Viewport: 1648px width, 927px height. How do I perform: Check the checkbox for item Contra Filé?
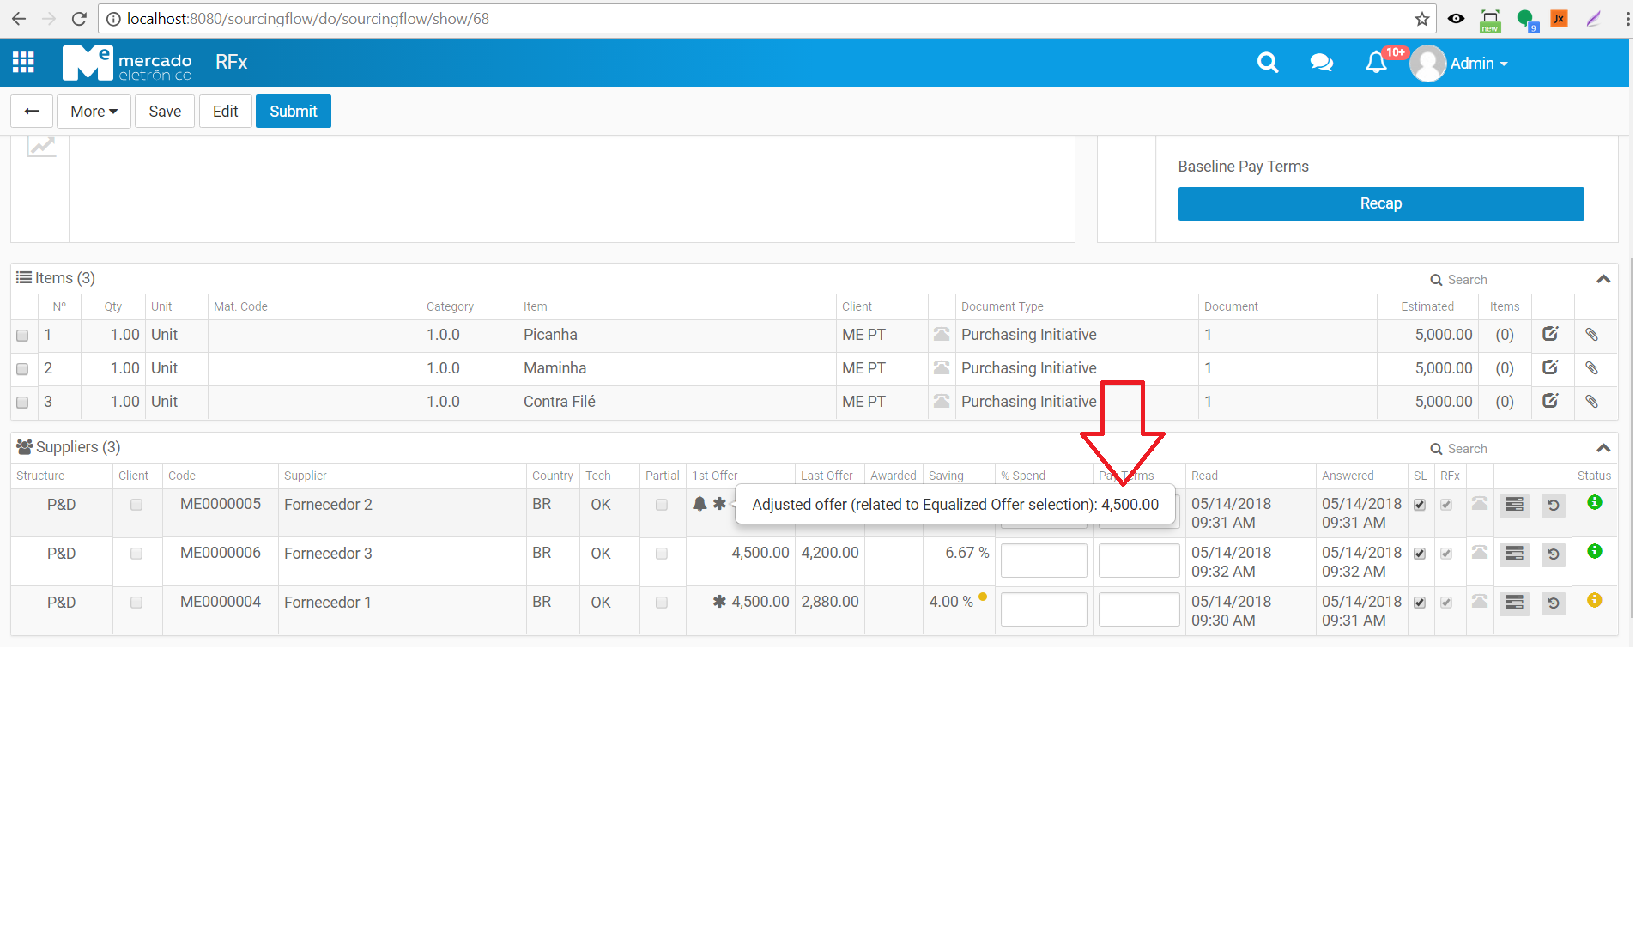22,403
